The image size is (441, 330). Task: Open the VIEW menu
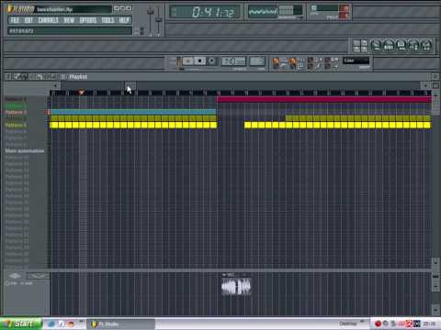tap(69, 20)
